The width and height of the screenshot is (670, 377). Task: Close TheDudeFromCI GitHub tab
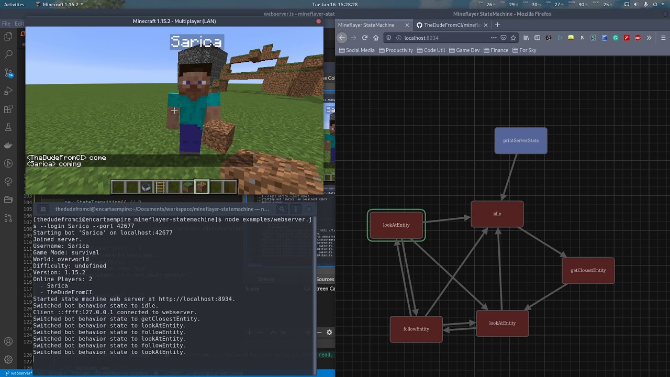[486, 25]
